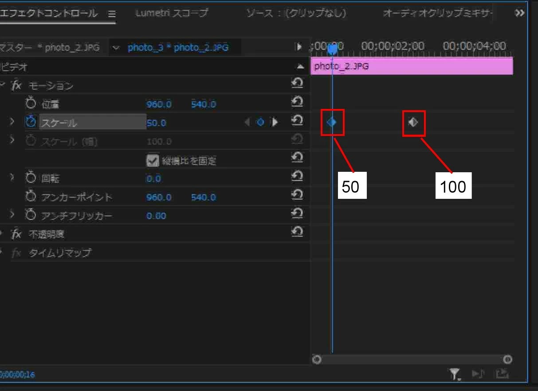Toggle the Rotation stopwatch animation icon
This screenshot has height=391, width=538.
point(30,178)
